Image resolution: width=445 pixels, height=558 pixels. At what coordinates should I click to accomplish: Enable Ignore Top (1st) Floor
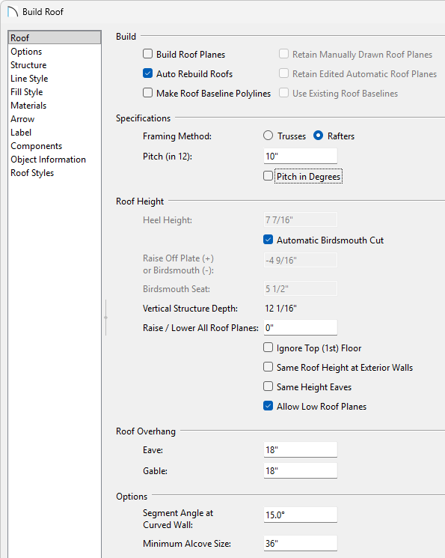[x=268, y=348]
